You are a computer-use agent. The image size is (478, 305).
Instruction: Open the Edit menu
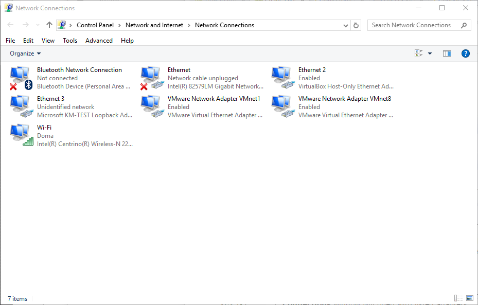pos(28,41)
